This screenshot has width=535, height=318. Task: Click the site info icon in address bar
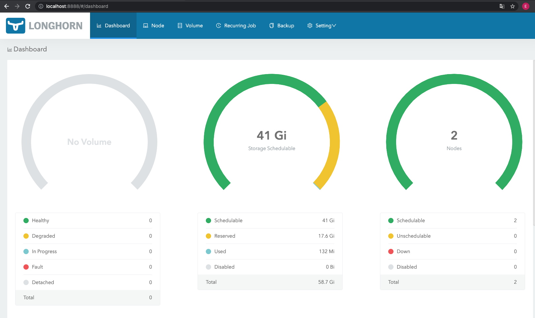41,6
